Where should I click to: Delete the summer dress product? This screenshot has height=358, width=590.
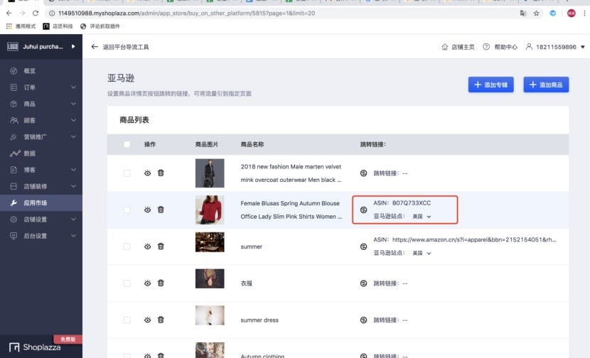[x=161, y=320]
